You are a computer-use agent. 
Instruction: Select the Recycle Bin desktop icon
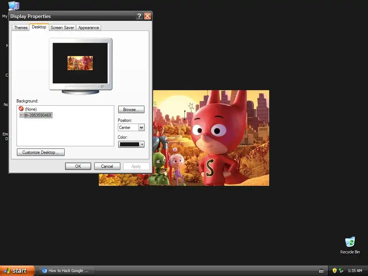(x=350, y=245)
